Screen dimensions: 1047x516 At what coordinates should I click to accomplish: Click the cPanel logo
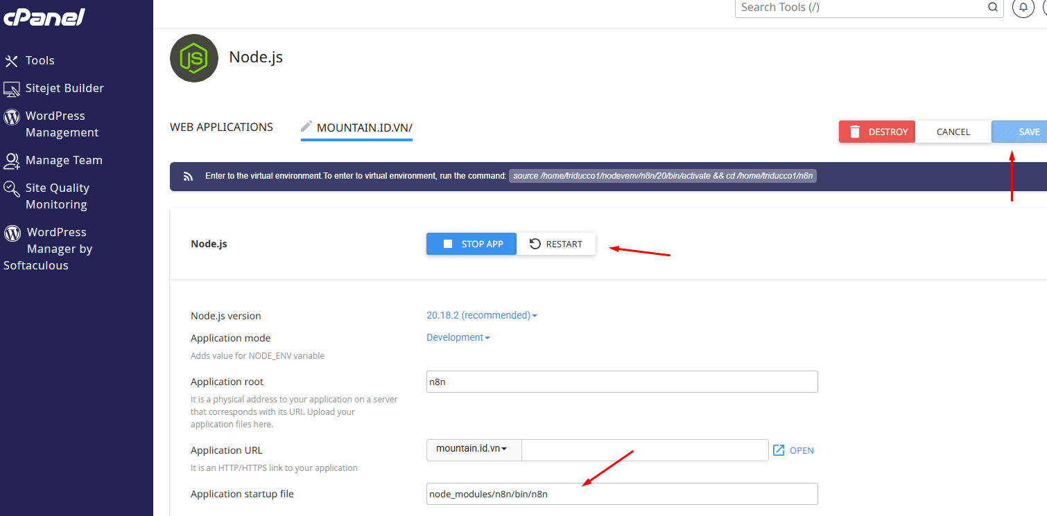[x=44, y=16]
